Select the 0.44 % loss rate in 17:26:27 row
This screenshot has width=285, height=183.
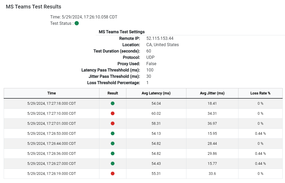[260, 163]
